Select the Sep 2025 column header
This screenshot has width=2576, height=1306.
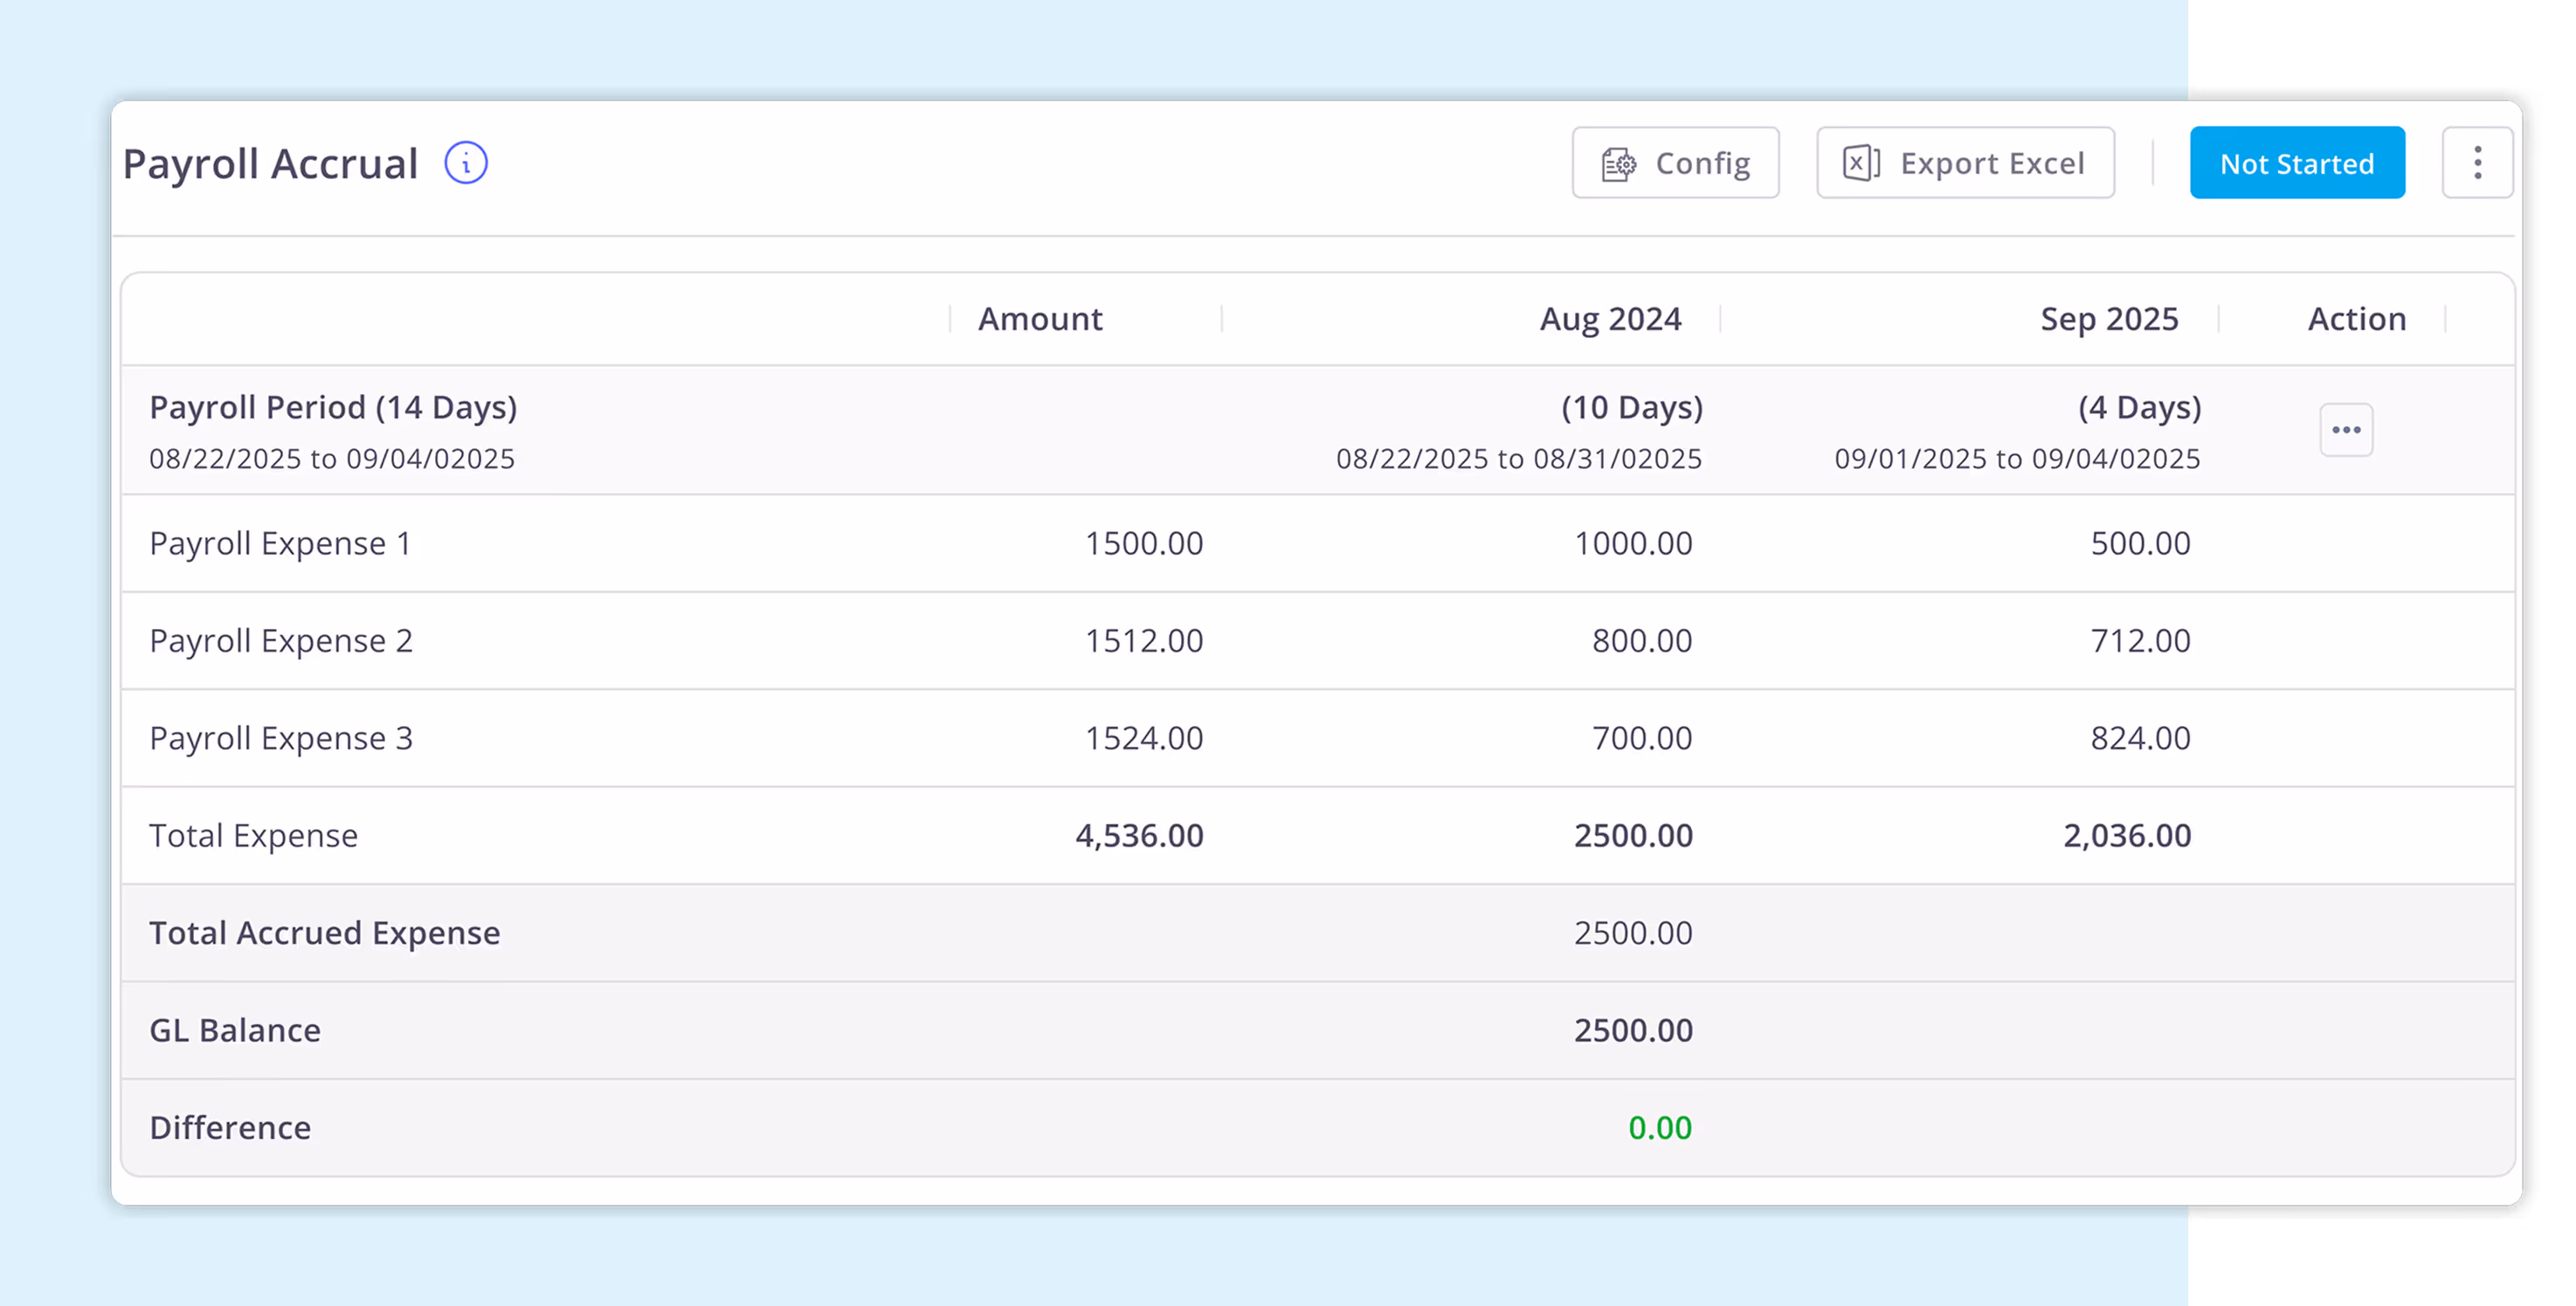tap(2109, 318)
